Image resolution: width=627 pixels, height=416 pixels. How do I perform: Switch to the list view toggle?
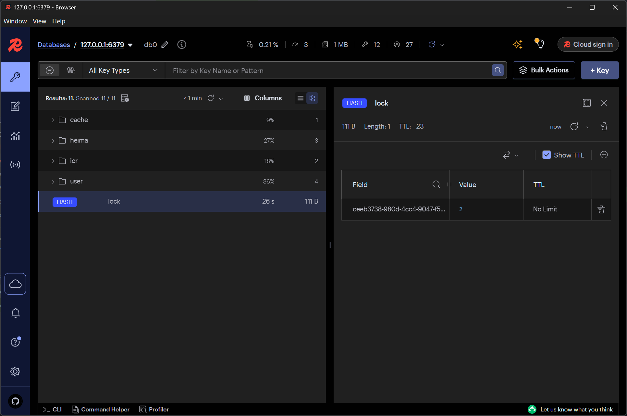click(301, 98)
